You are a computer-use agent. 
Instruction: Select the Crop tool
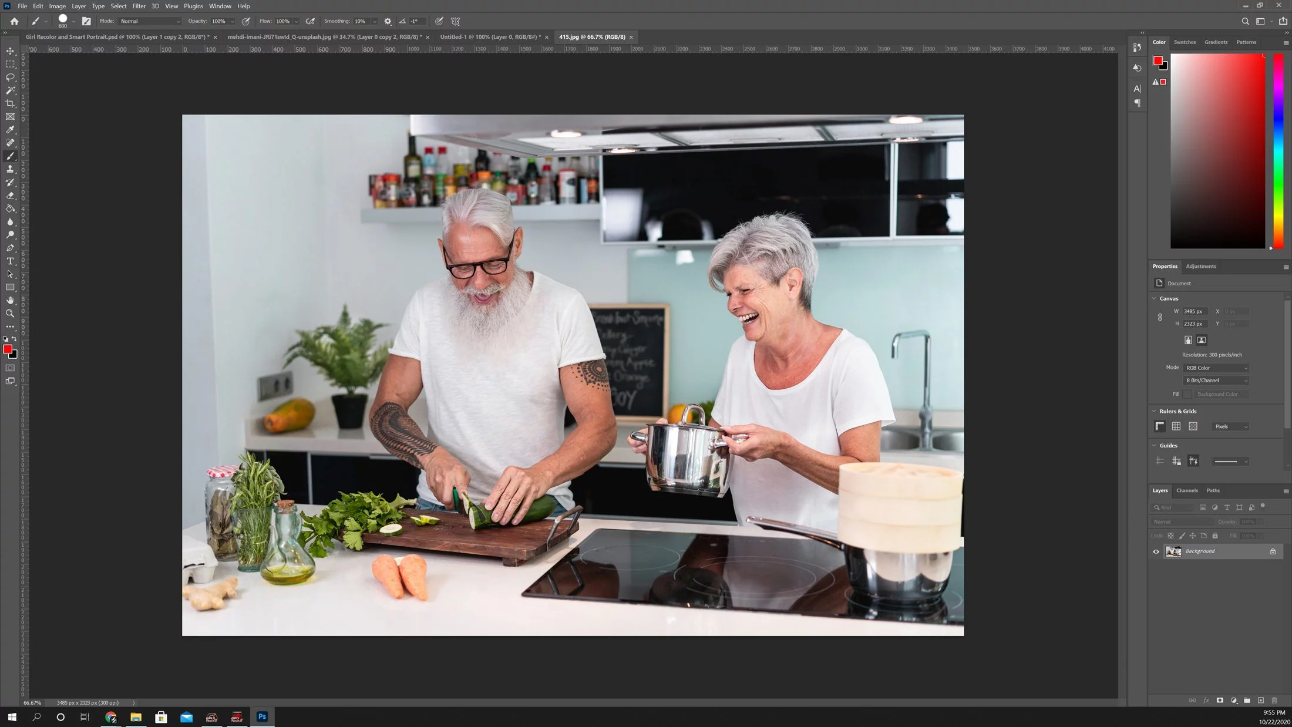[x=10, y=103]
